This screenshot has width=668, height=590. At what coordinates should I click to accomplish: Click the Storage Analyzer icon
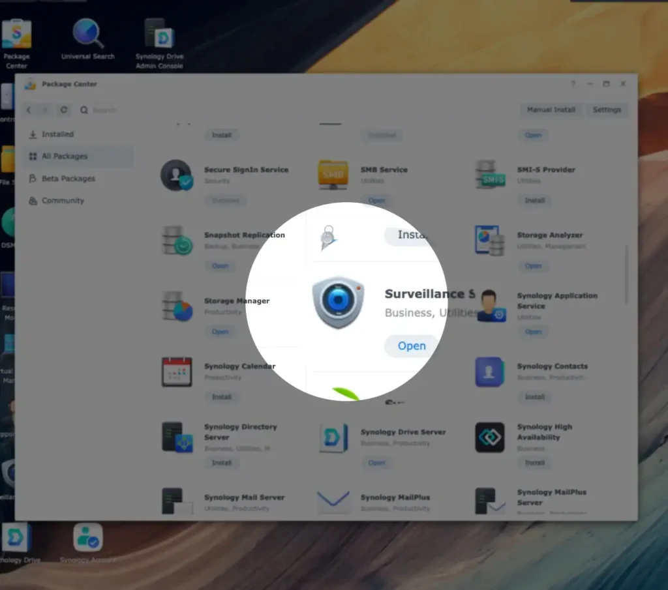[x=489, y=241]
